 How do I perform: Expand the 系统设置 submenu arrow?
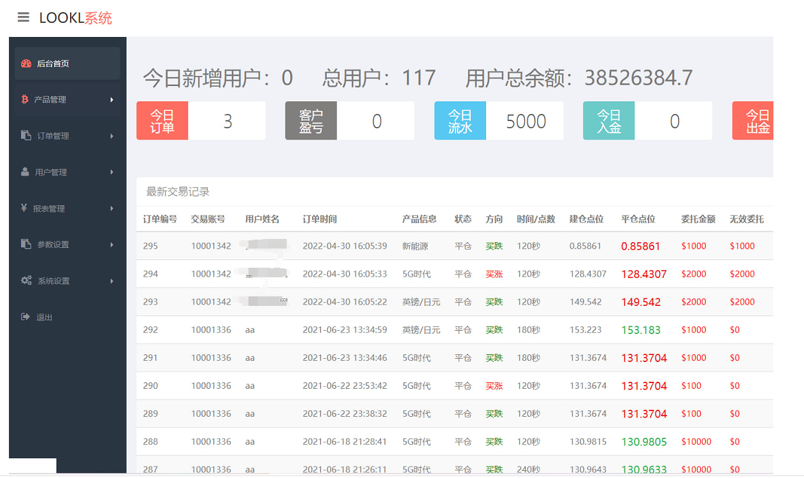pyautogui.click(x=112, y=280)
